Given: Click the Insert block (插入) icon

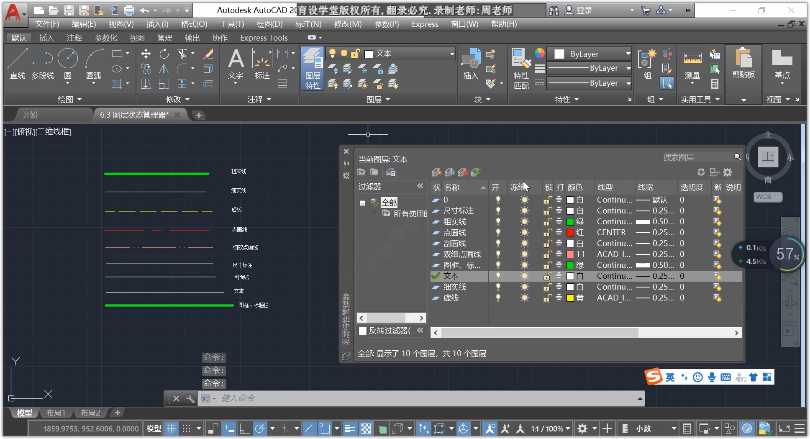Looking at the screenshot, I should pos(471,64).
